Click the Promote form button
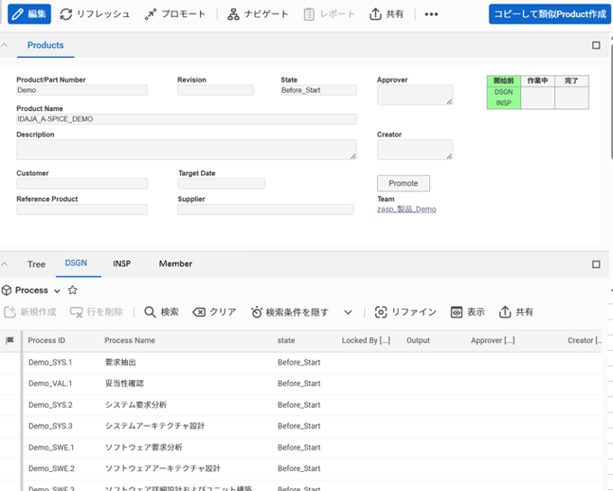The width and height of the screenshot is (613, 491). coord(403,183)
